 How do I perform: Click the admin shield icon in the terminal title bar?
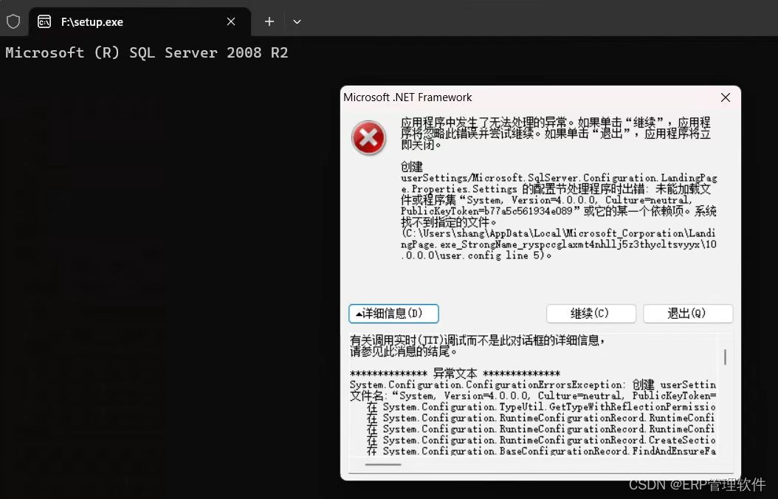13,21
